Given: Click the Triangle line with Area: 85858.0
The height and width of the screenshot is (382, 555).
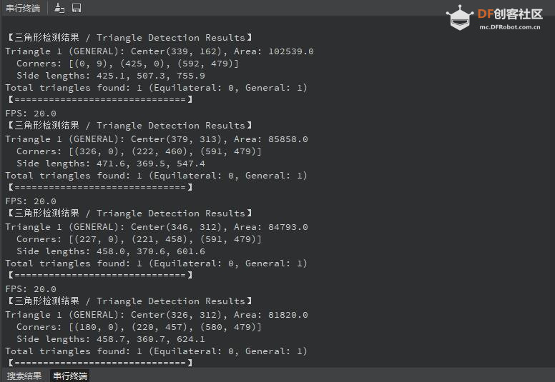Looking at the screenshot, I should pos(156,139).
